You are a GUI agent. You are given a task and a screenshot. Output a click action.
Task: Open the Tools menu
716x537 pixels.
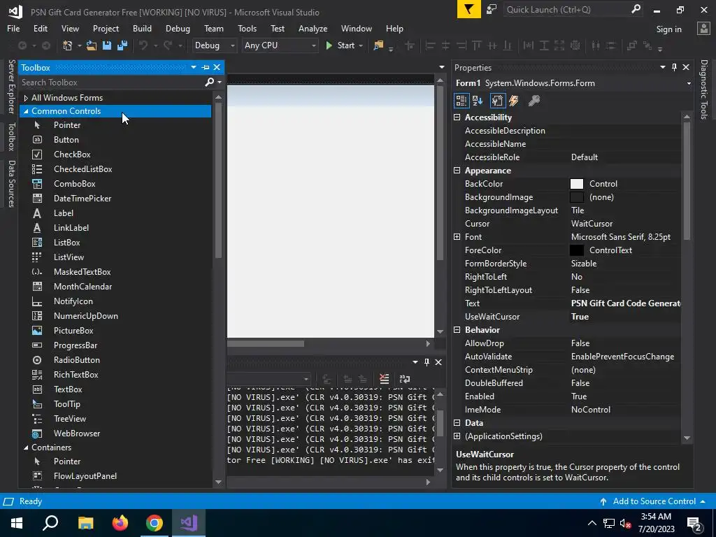(x=247, y=28)
